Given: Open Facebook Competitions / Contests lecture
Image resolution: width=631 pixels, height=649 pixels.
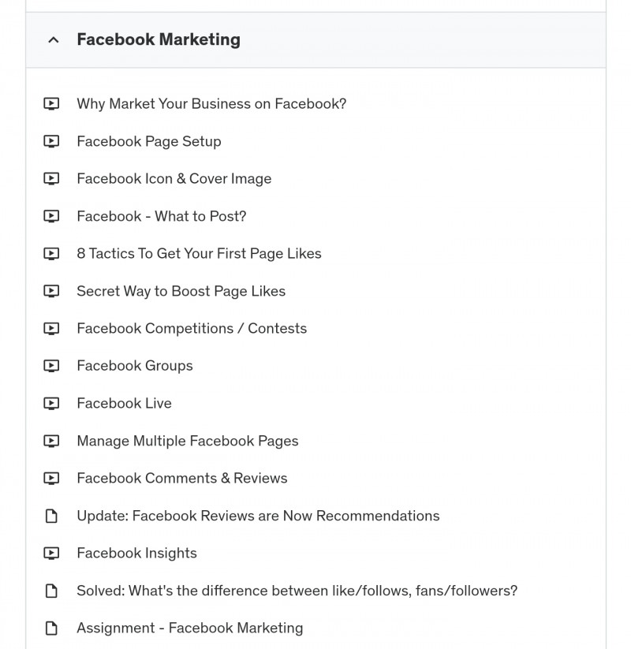Looking at the screenshot, I should [192, 329].
